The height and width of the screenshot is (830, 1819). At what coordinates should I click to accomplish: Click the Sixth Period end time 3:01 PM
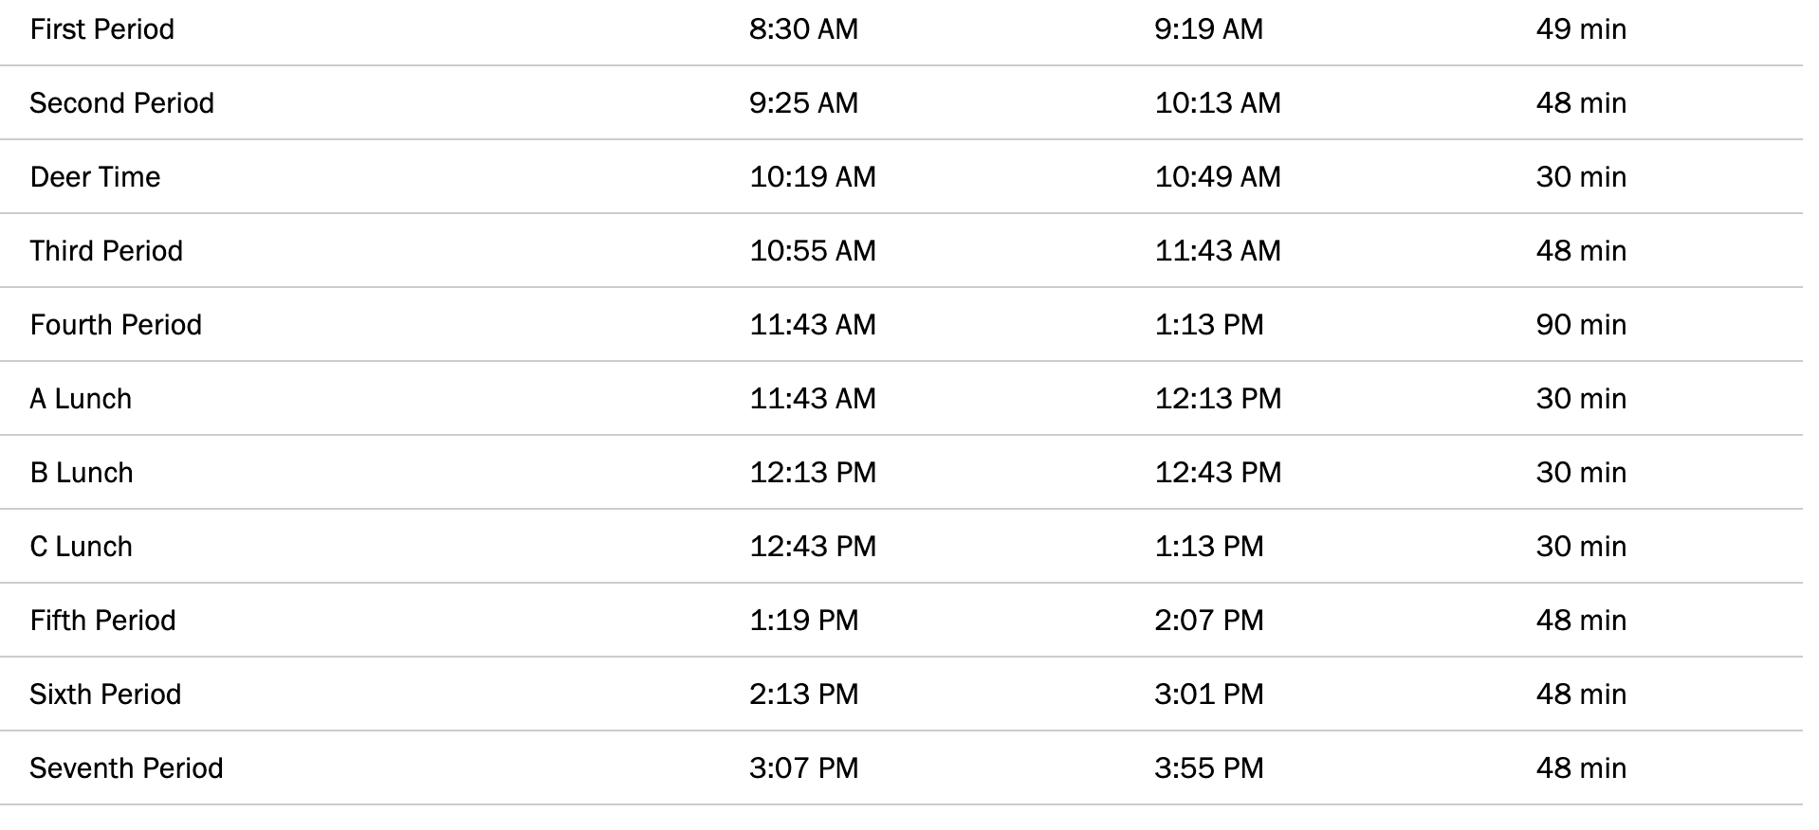click(1209, 695)
